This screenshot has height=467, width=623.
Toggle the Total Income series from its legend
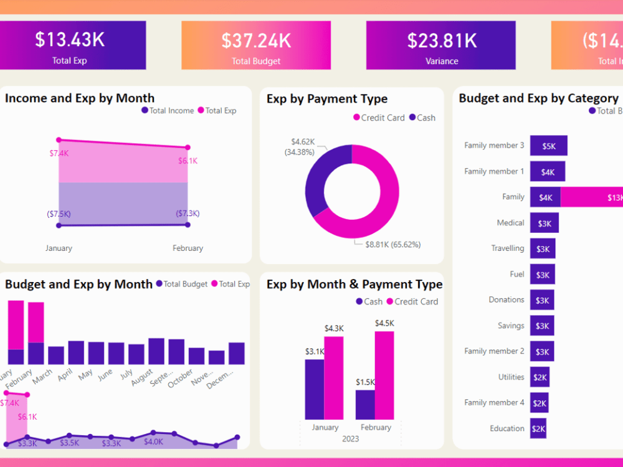point(172,111)
